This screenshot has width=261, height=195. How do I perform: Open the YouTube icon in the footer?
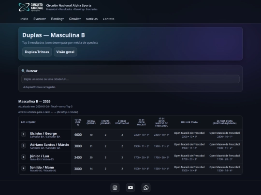(x=130, y=188)
